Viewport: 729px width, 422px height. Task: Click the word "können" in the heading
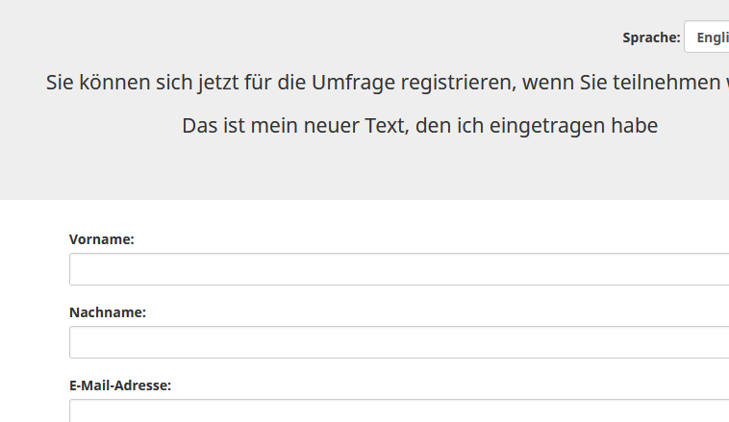[x=113, y=82]
